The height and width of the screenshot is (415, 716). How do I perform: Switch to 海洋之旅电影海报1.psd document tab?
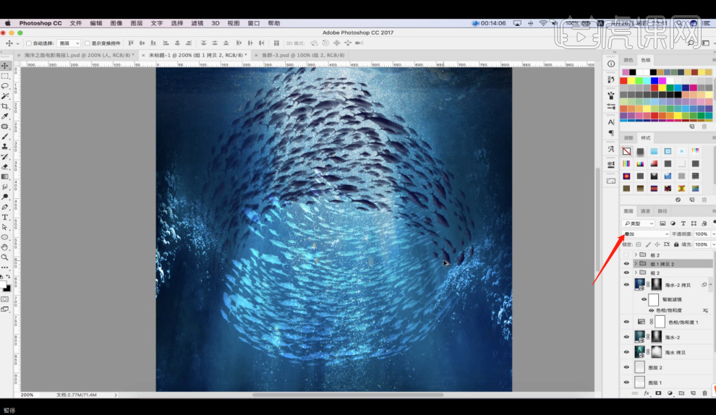click(x=79, y=55)
